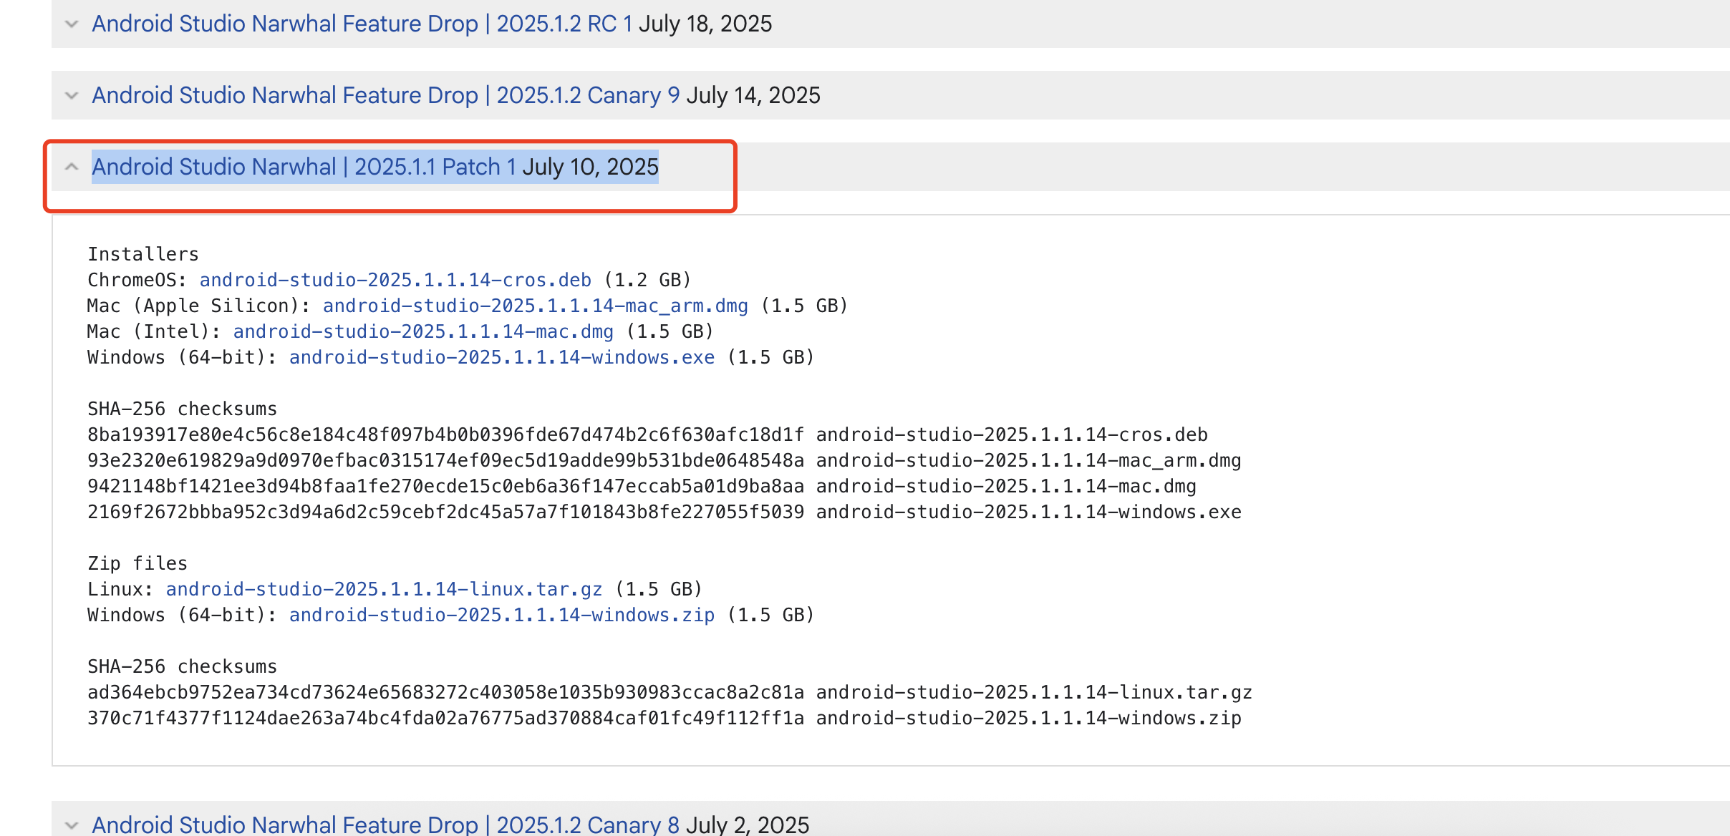Screen dimensions: 1730x836
Task: Open Narwhal Feature Drop 2025.1.2 Canary 9 link
Action: point(386,95)
